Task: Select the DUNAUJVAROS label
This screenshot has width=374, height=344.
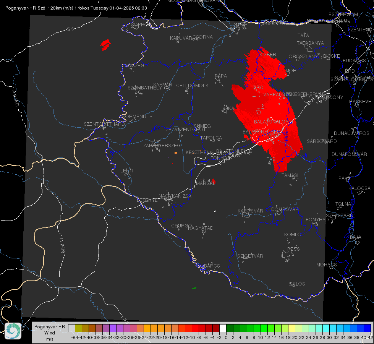Action: click(x=351, y=133)
